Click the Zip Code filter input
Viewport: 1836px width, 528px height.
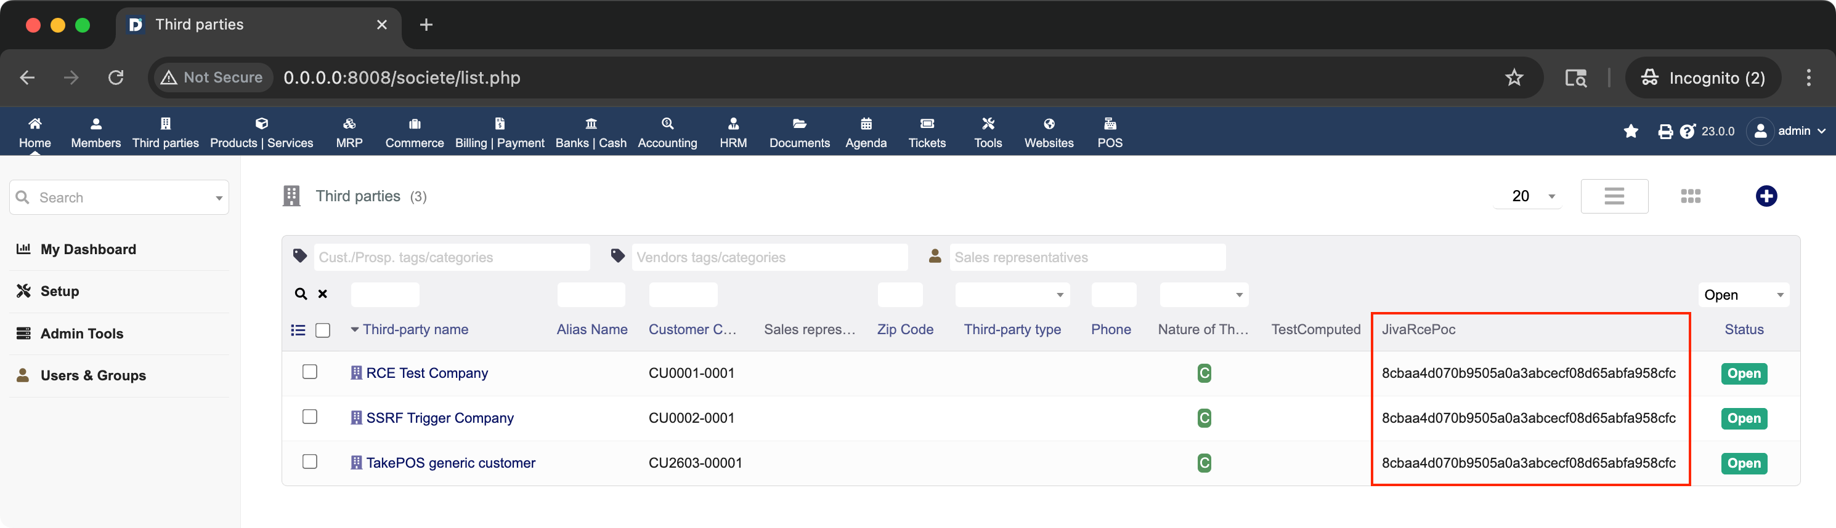point(900,295)
